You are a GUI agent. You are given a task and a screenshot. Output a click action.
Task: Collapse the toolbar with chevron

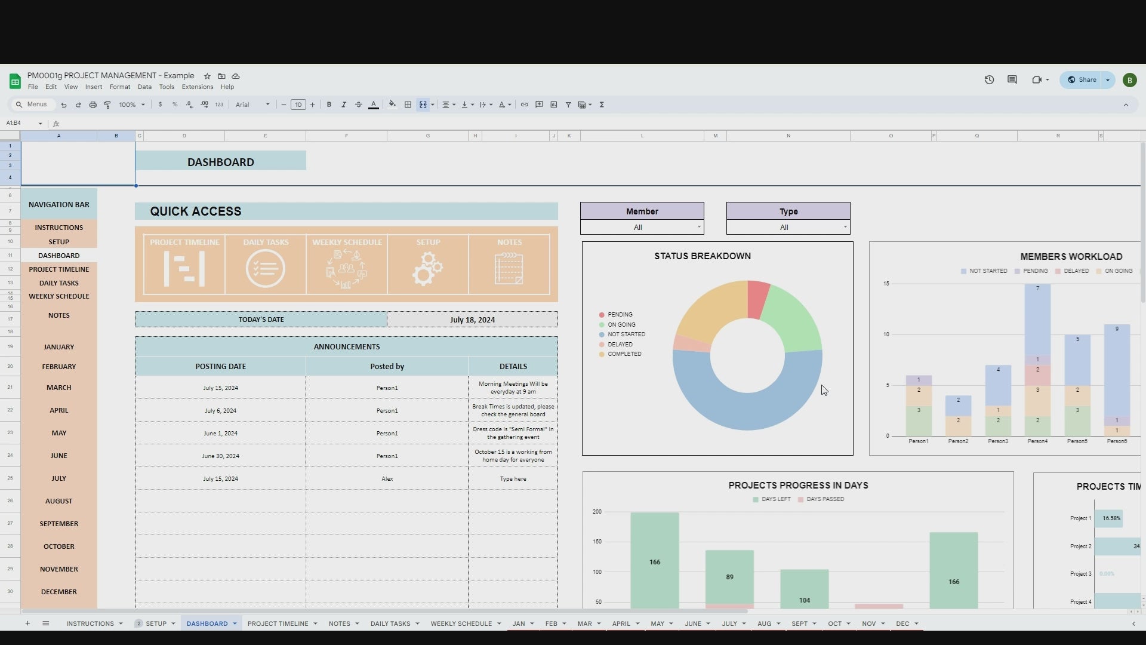tap(1126, 105)
